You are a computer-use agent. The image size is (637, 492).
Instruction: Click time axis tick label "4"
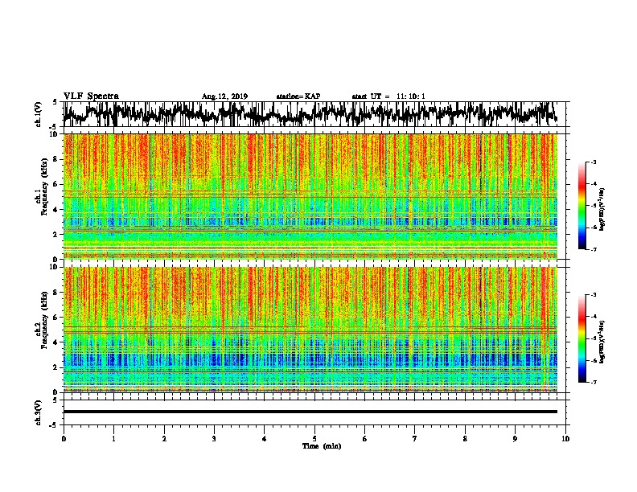(265, 439)
